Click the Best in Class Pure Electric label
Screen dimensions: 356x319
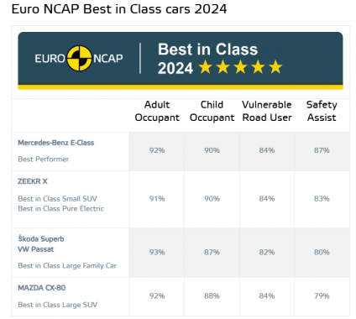(60, 209)
